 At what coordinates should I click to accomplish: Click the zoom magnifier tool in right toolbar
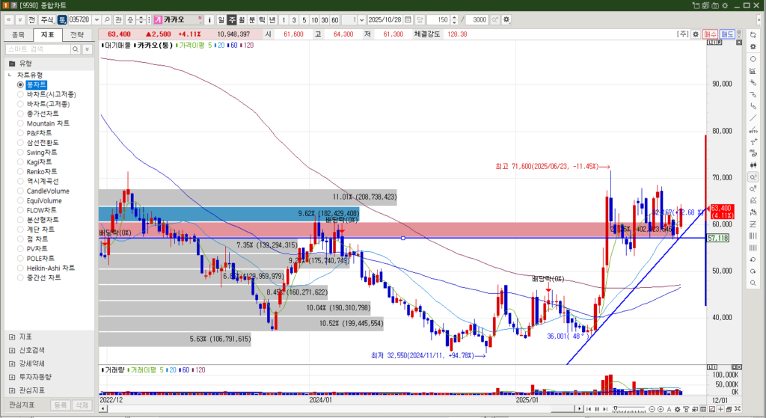click(753, 177)
